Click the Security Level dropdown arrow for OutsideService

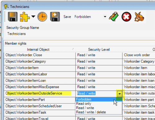[120, 94]
